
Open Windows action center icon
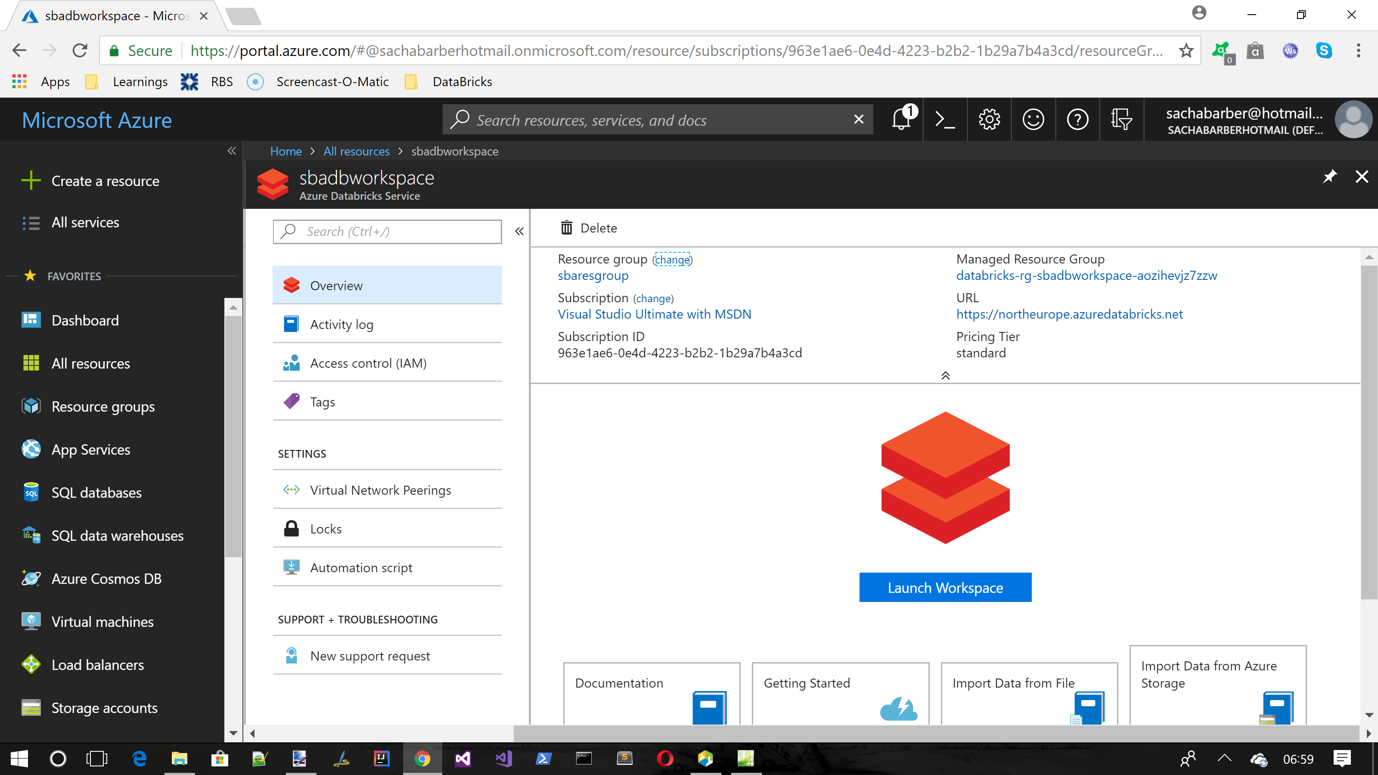click(x=1342, y=758)
